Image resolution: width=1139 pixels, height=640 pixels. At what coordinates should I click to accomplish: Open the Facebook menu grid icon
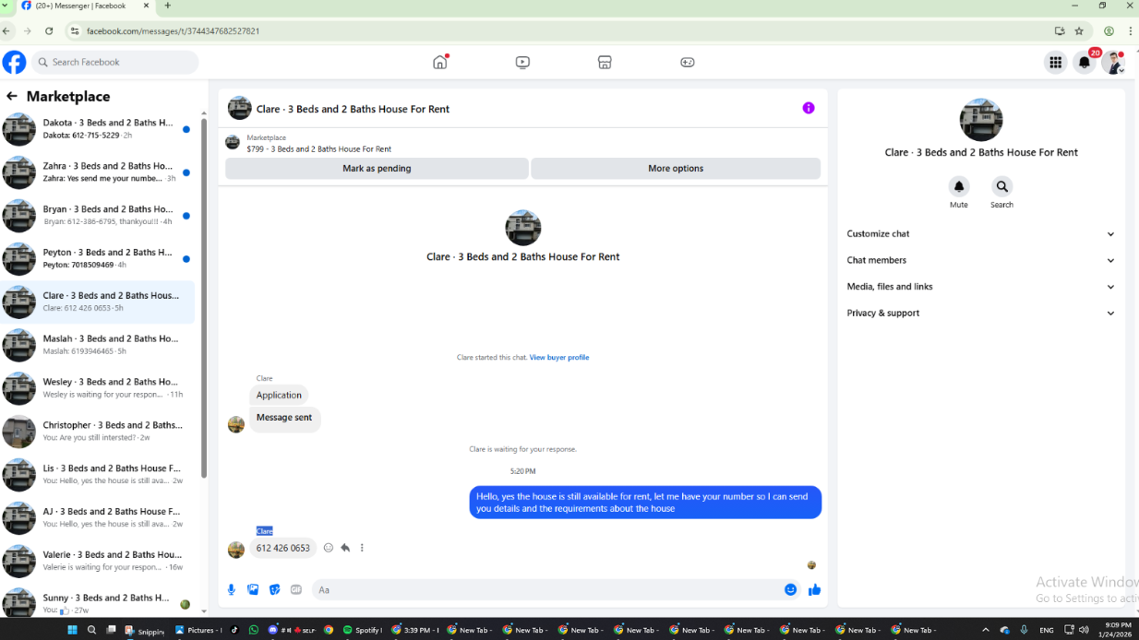[x=1055, y=63]
